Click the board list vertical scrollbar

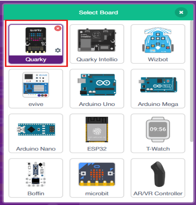pos(192,81)
